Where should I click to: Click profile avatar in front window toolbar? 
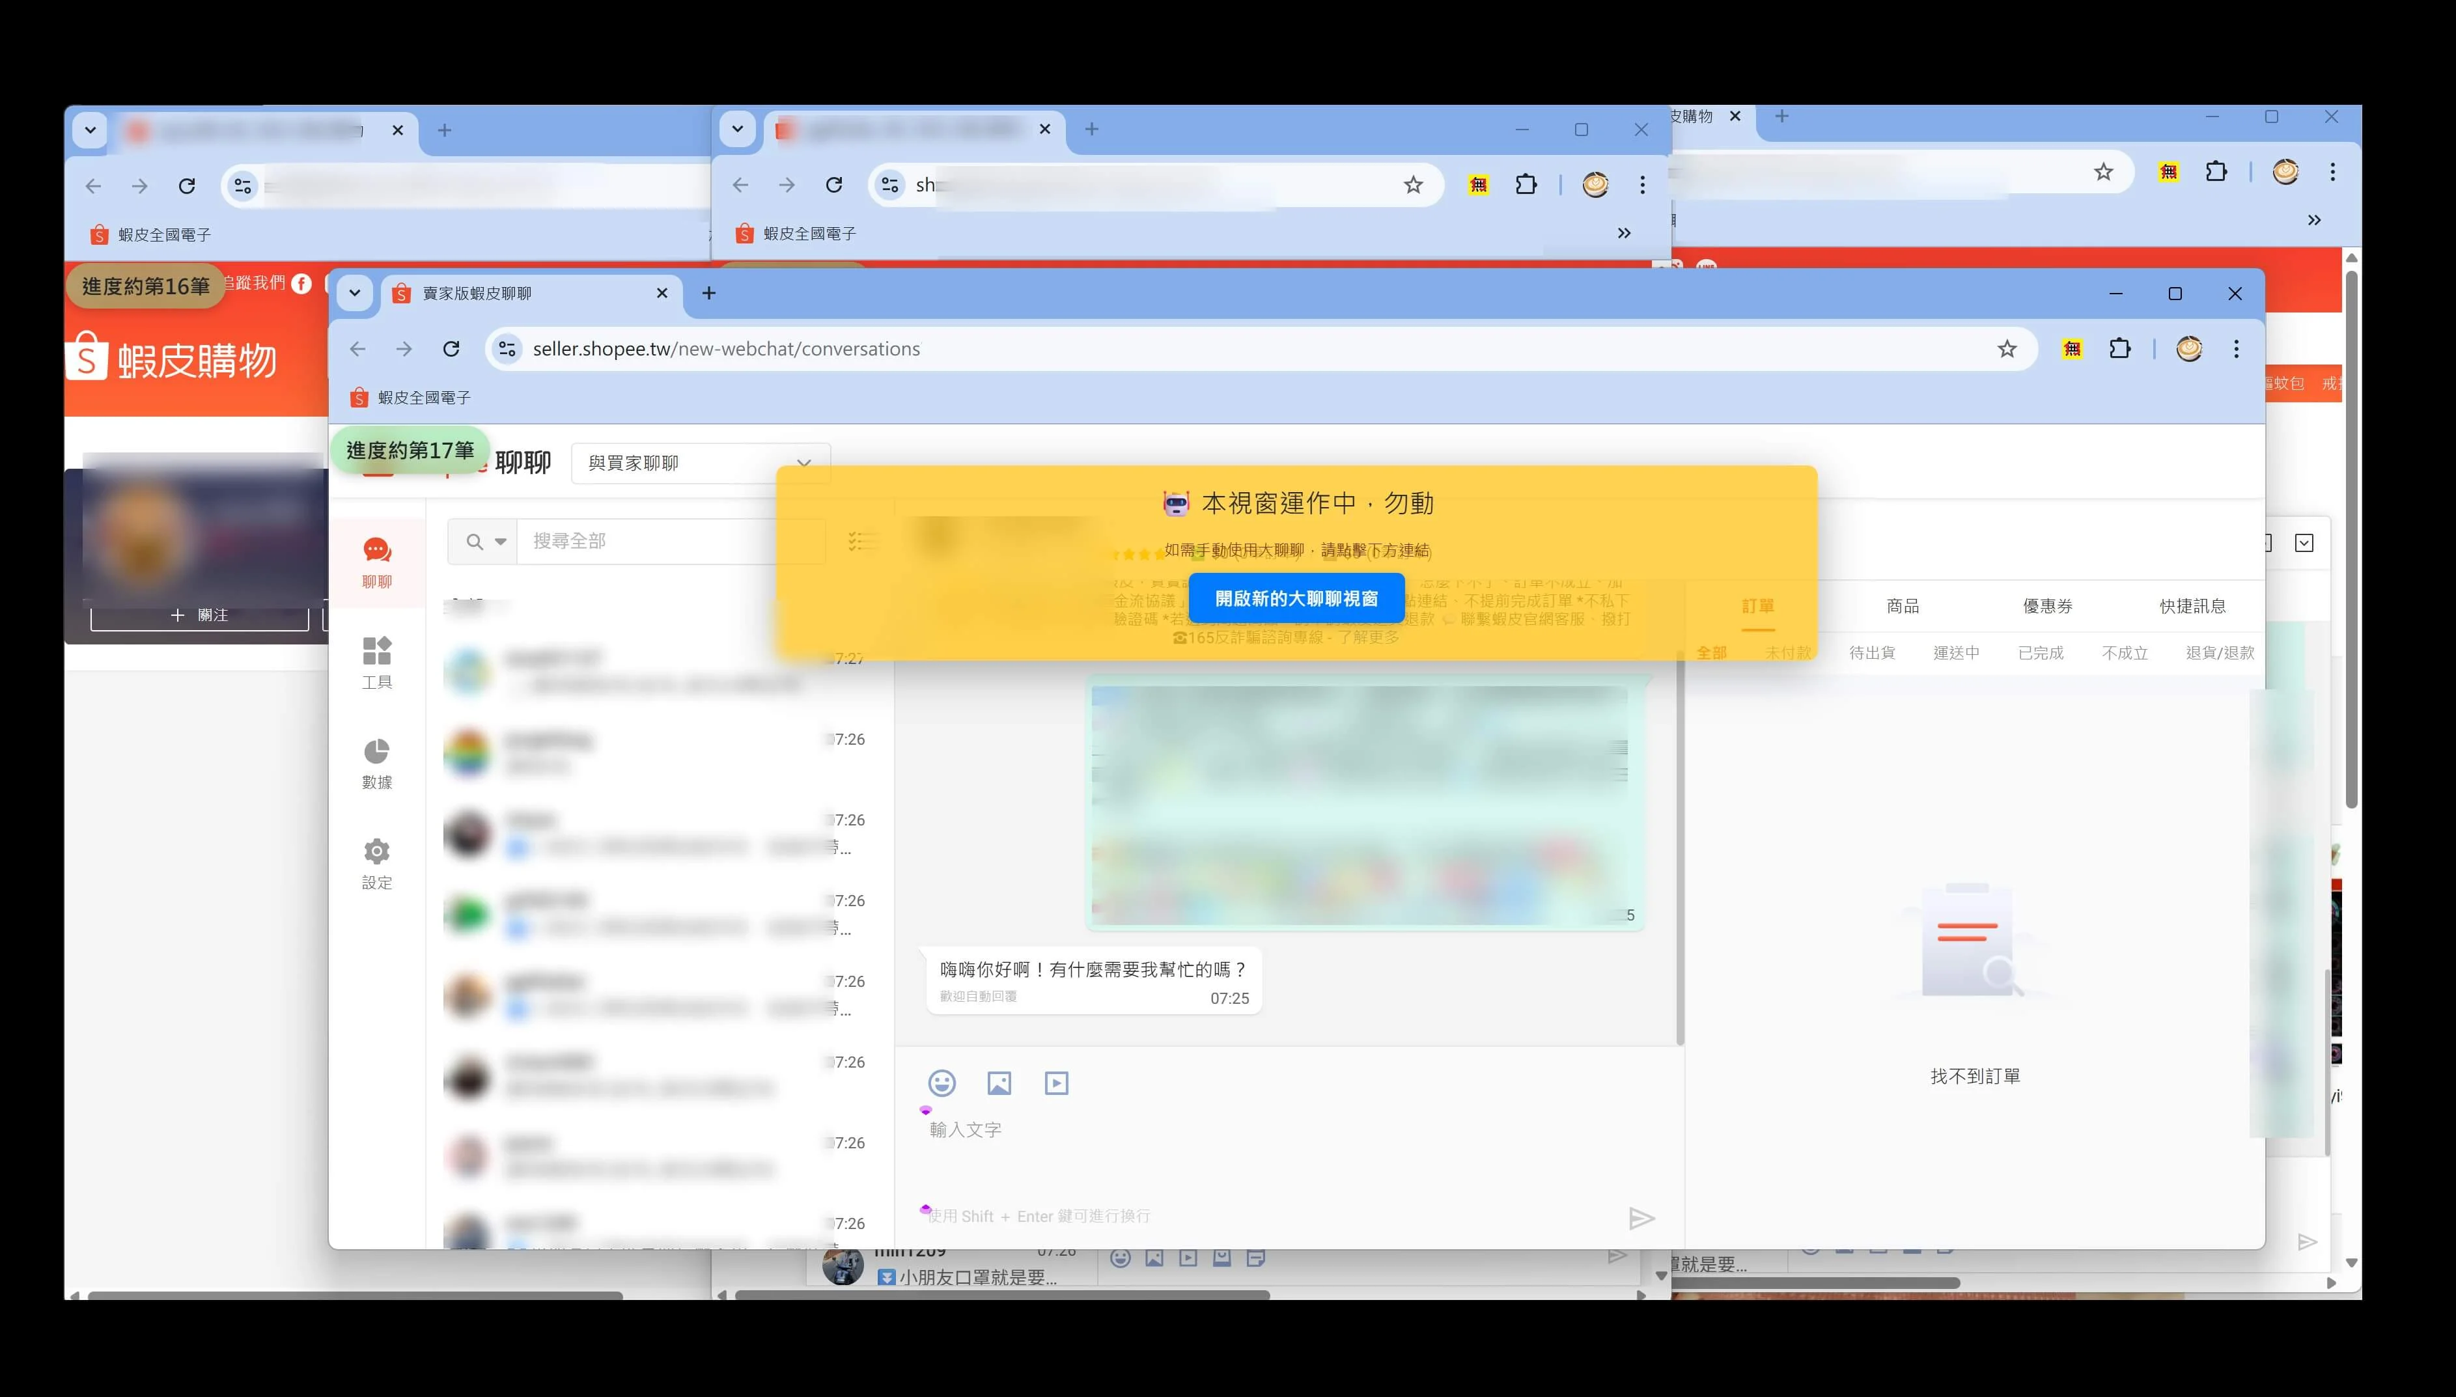tap(2189, 349)
